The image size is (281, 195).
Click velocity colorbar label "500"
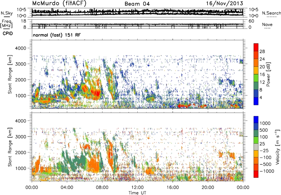[x=264, y=130]
